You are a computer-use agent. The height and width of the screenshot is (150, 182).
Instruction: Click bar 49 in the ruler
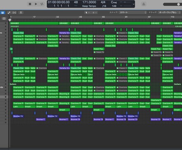click(80, 17)
